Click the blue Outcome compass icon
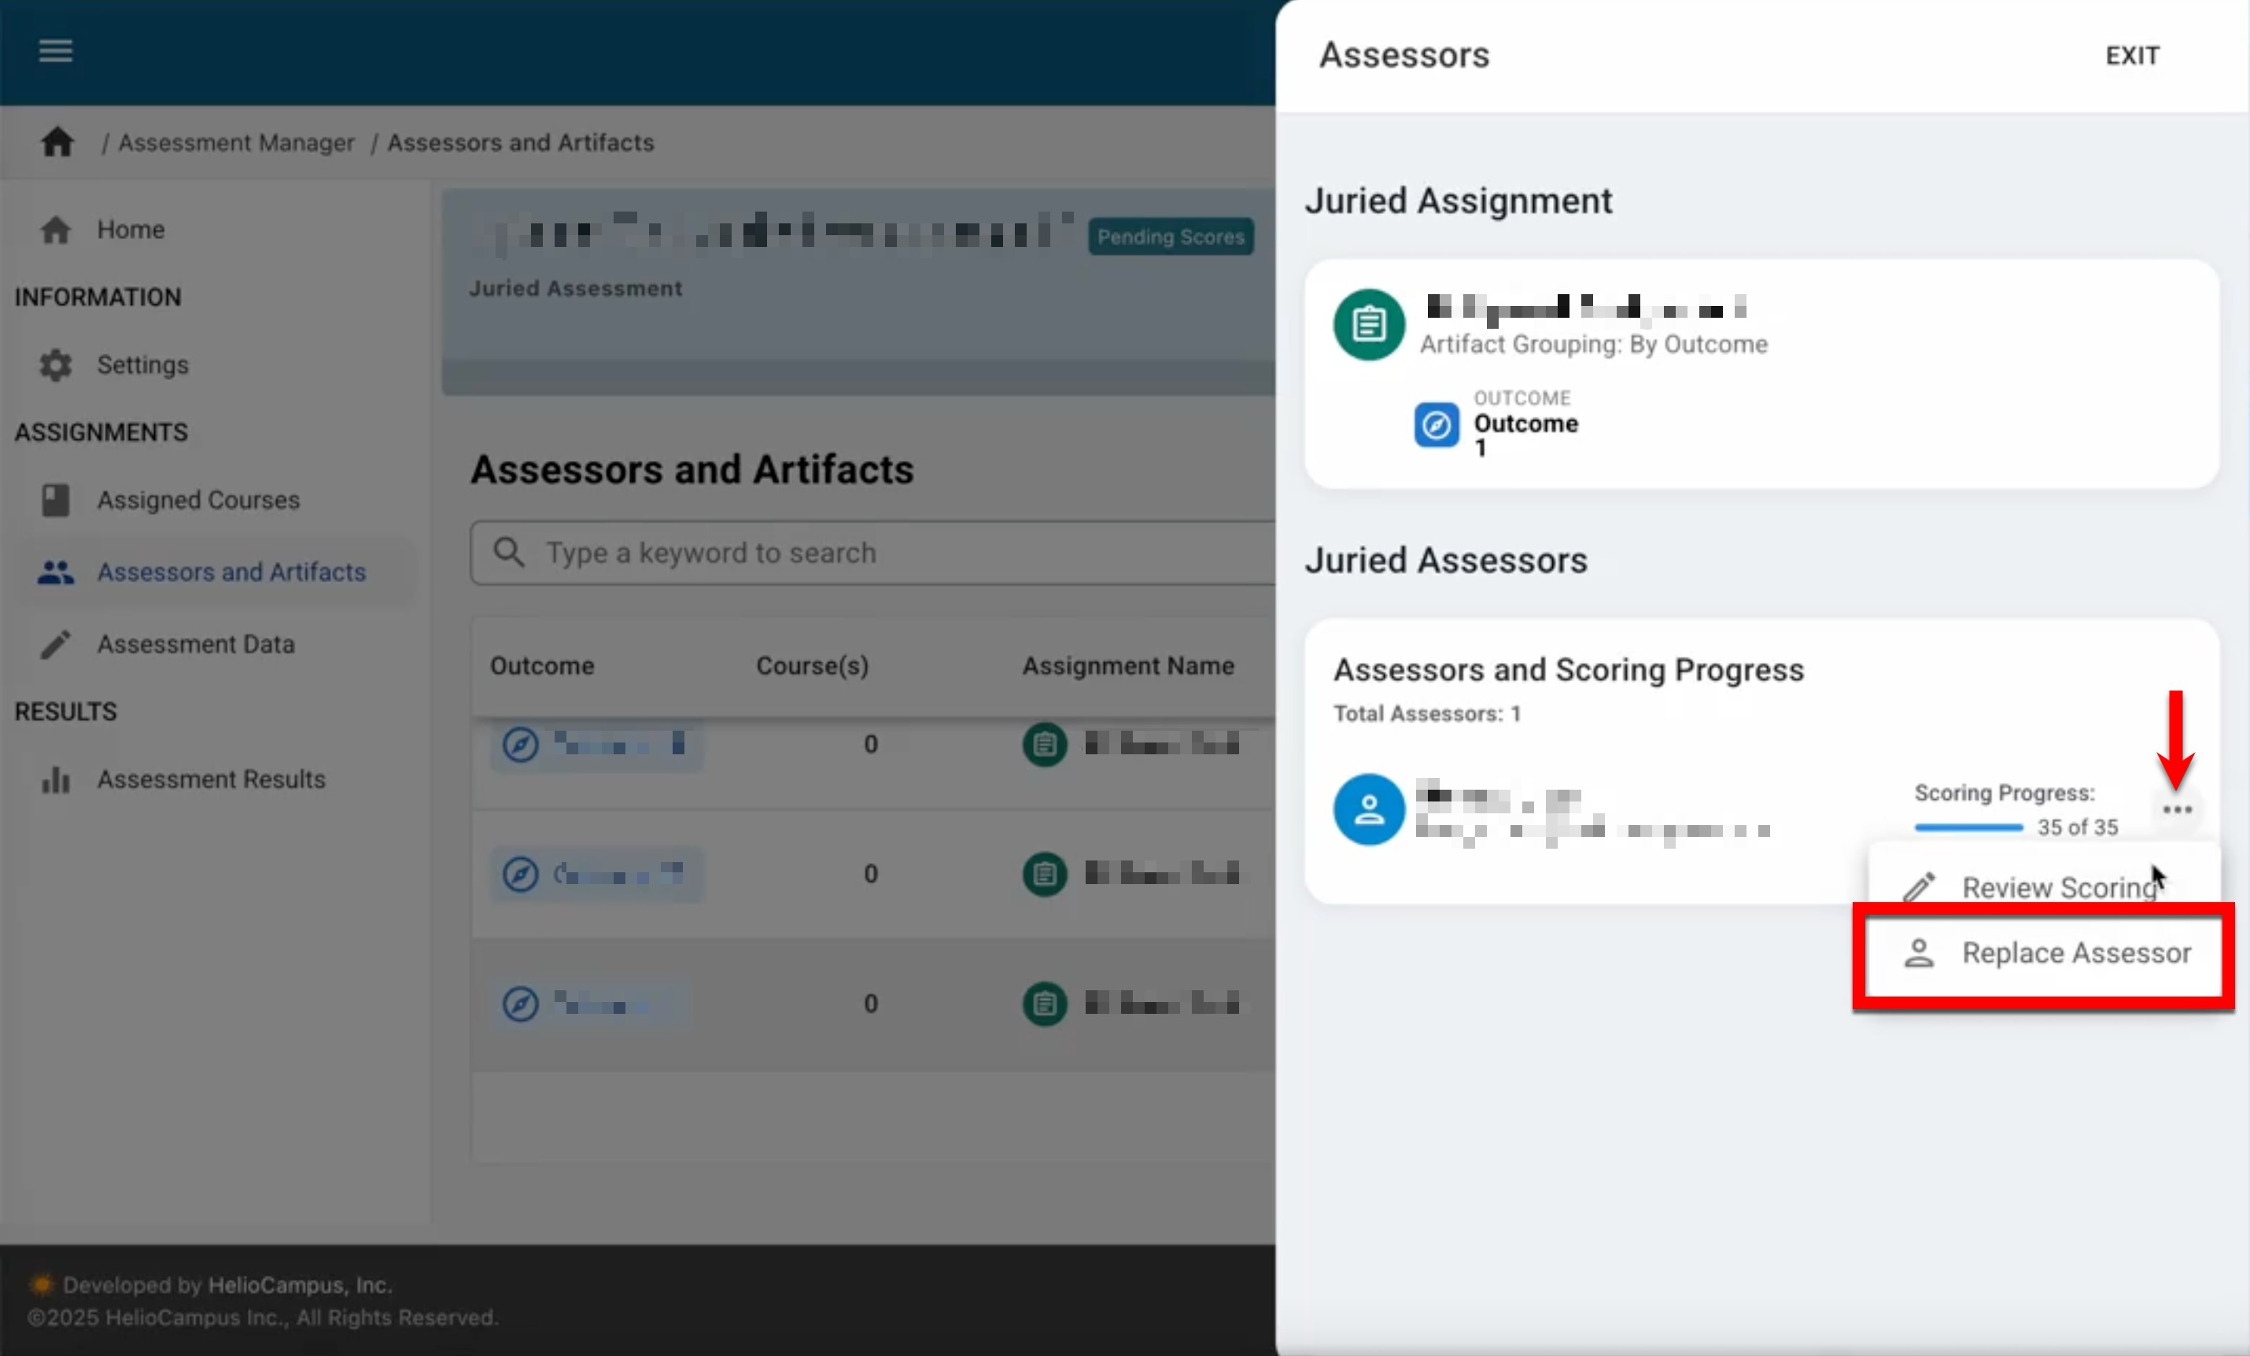Viewport: 2250px width, 1356px height. pos(1436,425)
